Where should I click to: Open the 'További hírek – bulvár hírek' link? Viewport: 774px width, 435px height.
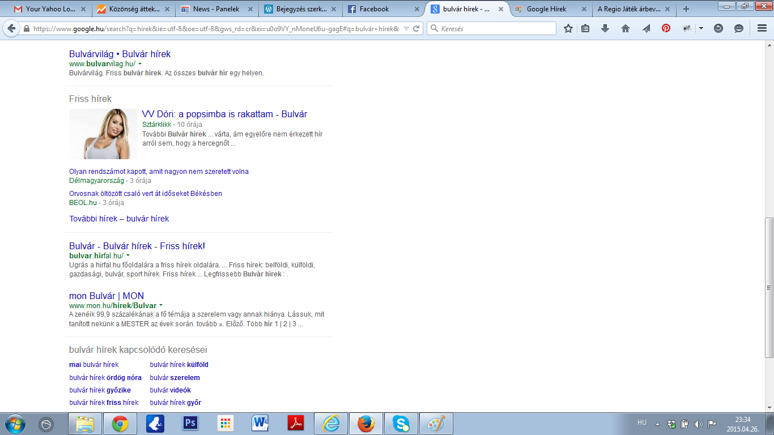(119, 219)
